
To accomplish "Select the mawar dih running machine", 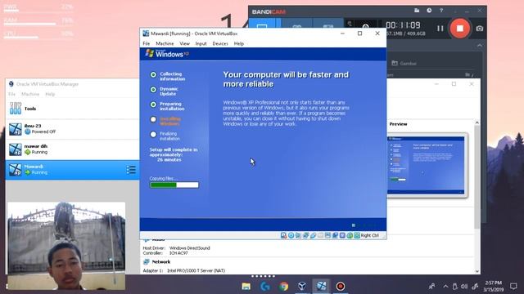I will (73, 149).
